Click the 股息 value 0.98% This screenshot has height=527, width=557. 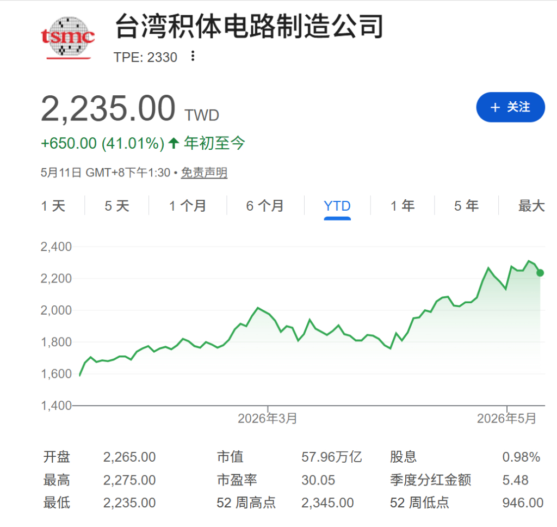tap(521, 457)
